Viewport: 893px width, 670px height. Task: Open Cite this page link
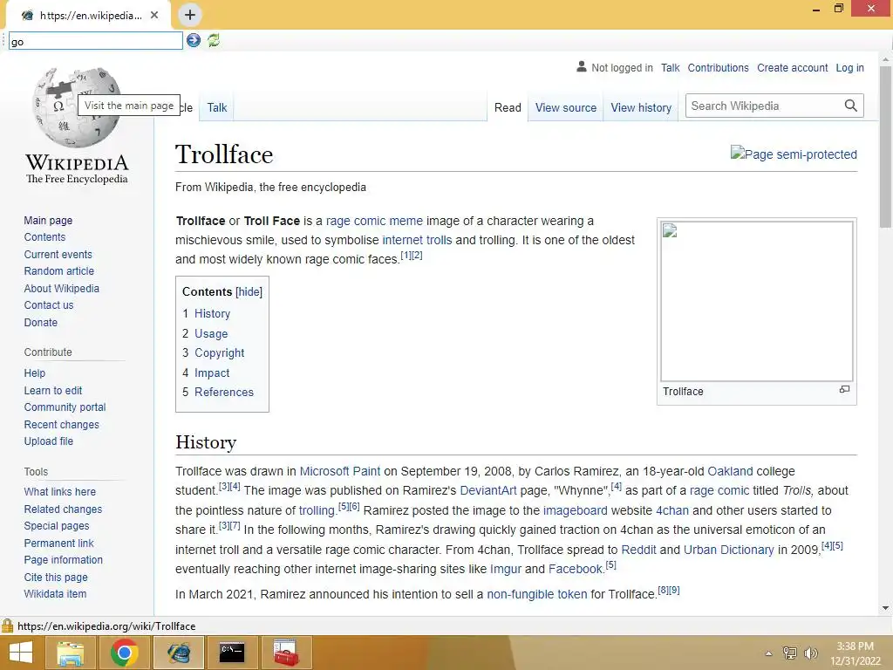pyautogui.click(x=56, y=578)
